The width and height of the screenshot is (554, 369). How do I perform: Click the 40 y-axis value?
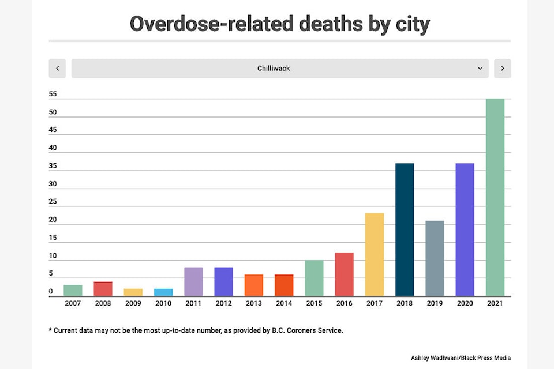point(53,148)
